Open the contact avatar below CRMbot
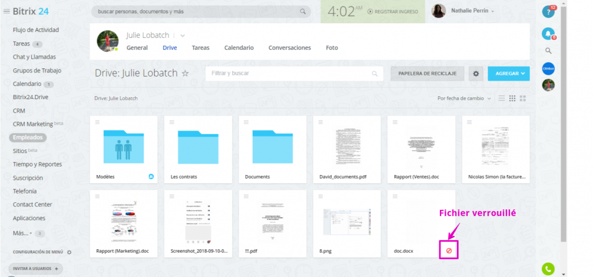The height and width of the screenshot is (277, 593). (x=548, y=85)
